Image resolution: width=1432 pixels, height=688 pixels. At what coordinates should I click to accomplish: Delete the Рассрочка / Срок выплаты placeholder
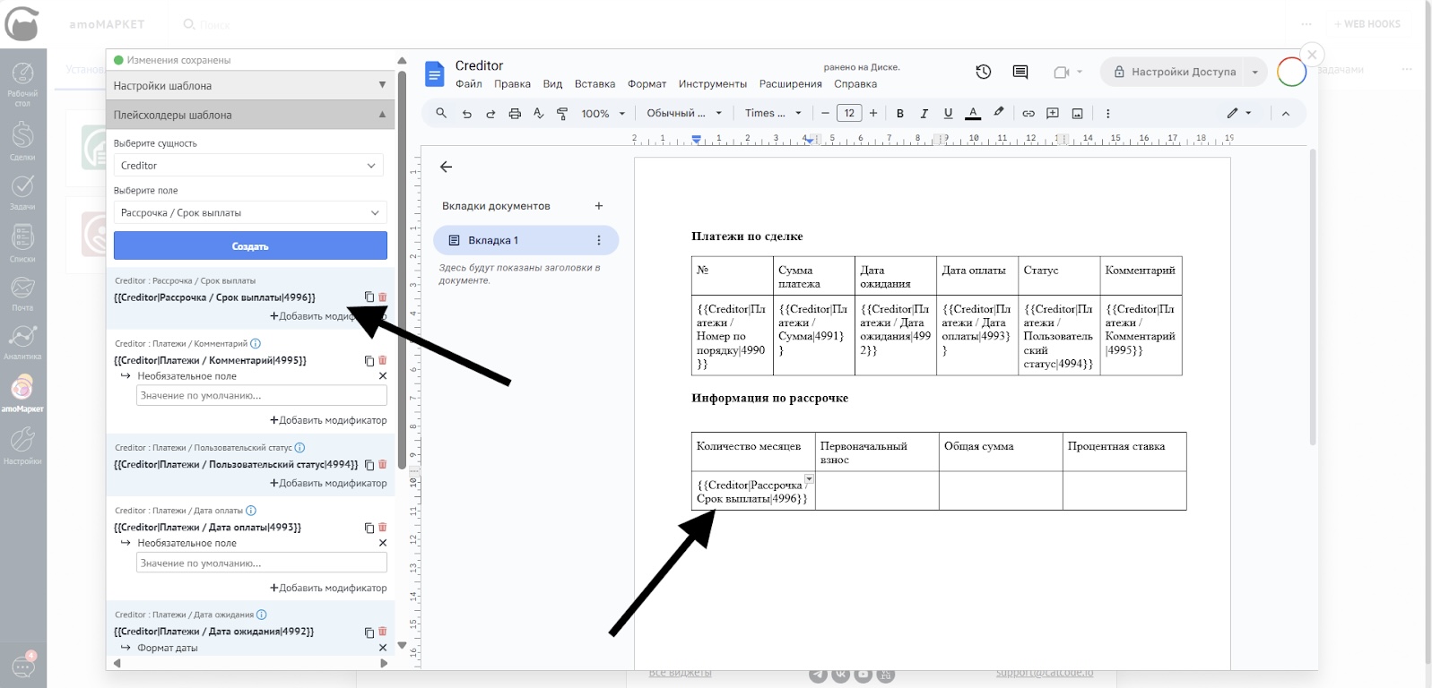tap(383, 297)
